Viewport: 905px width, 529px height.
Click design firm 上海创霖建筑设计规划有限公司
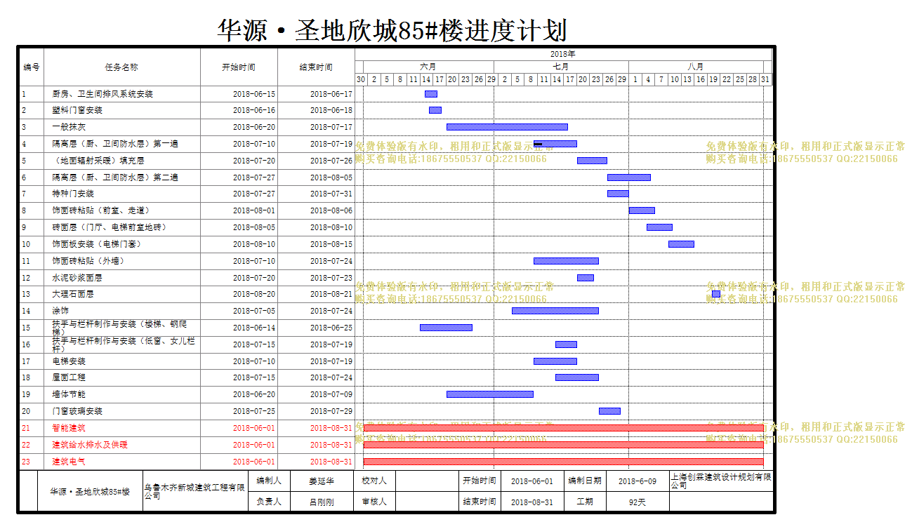(x=721, y=481)
